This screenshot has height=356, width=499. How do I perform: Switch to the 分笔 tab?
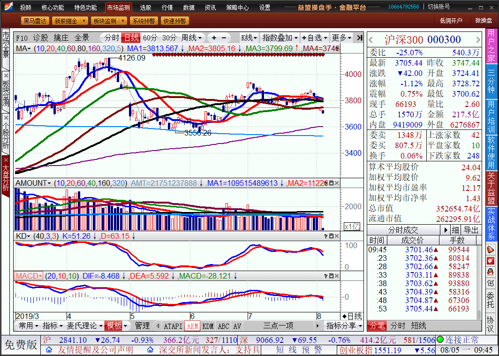377,326
